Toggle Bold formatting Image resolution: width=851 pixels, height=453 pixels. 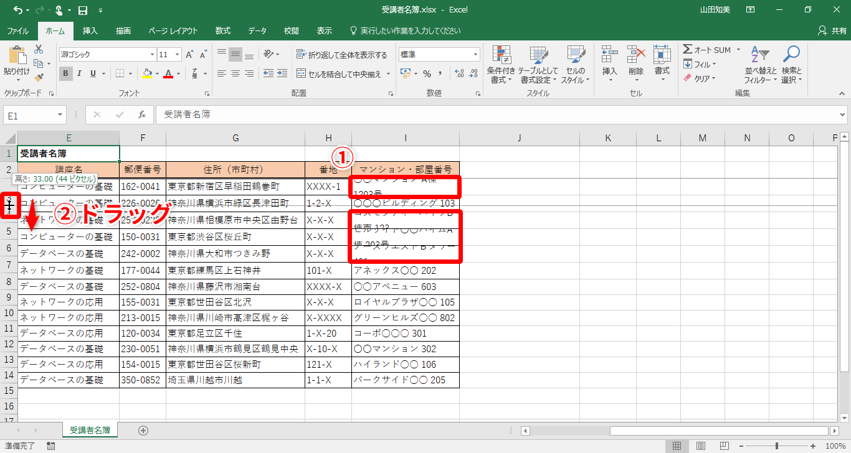66,73
